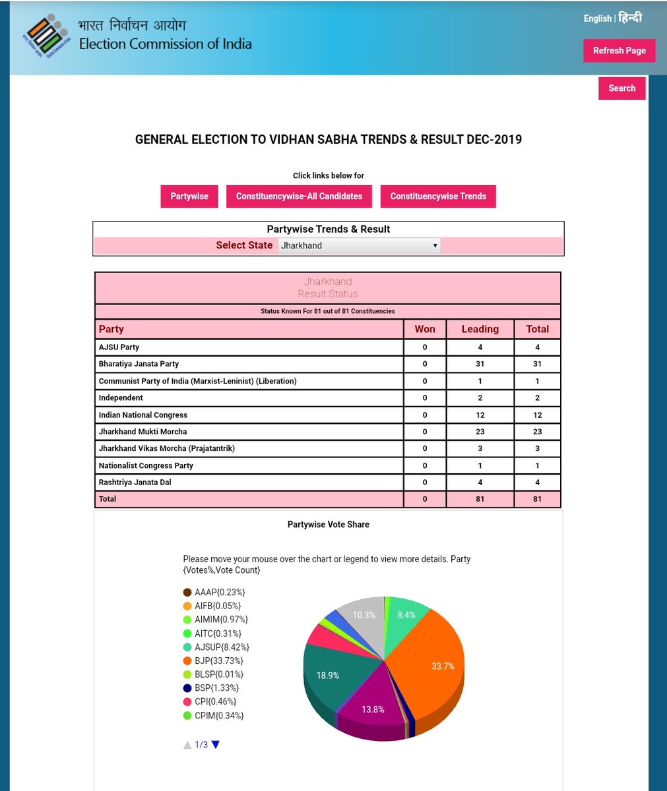Click BJP's leading count of 31

(480, 364)
